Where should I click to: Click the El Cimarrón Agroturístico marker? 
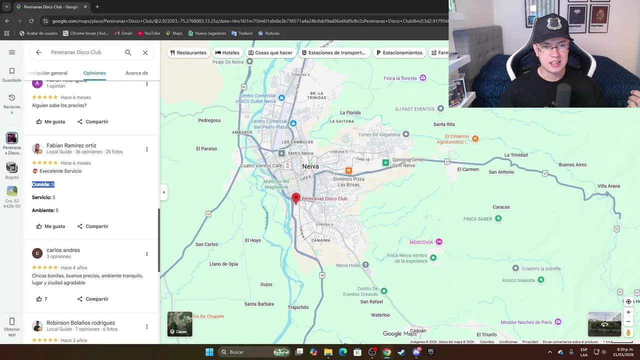pos(475,138)
